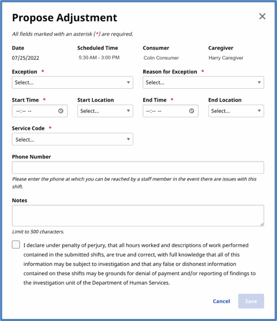Click the Phone Number input field

coord(138,167)
